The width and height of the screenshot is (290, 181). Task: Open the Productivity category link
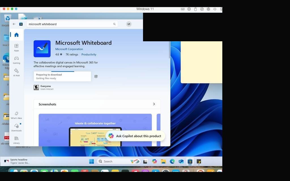coord(89,55)
